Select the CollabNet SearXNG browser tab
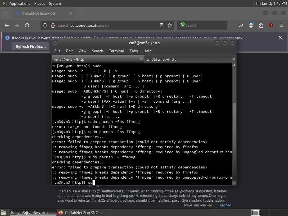 [x=44, y=13]
